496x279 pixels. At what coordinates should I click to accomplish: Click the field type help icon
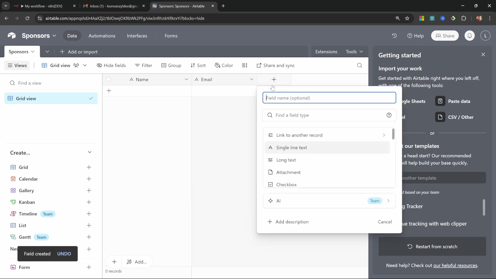point(389,115)
